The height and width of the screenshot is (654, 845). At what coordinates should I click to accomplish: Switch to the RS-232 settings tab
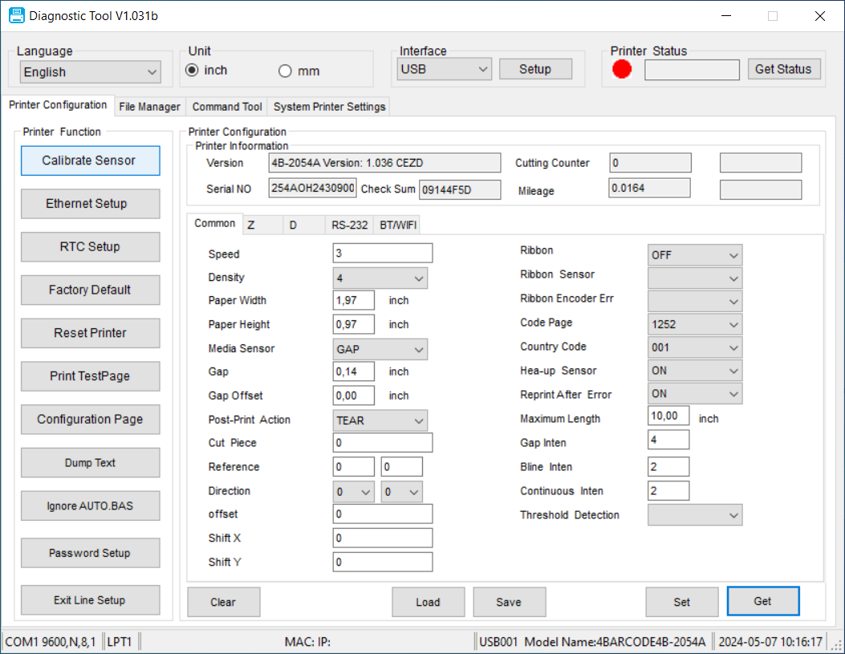tap(350, 225)
